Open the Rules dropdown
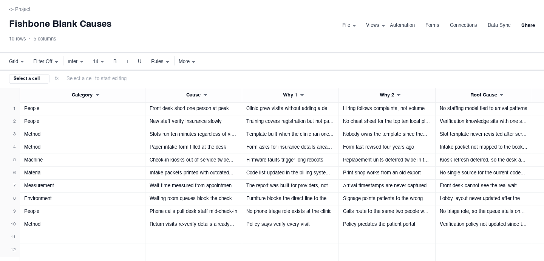The width and height of the screenshot is (544, 261). pyautogui.click(x=160, y=61)
